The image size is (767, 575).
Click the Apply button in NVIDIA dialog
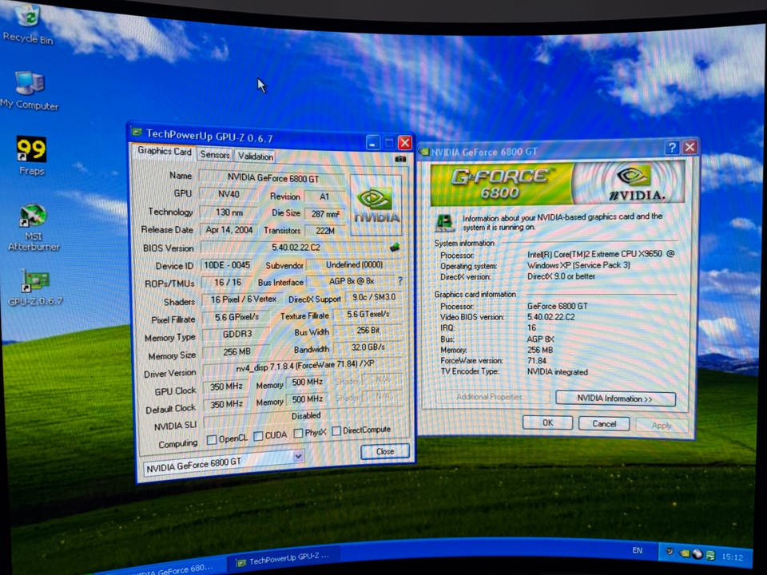click(x=662, y=426)
